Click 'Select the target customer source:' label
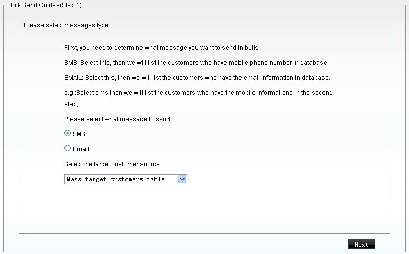This screenshot has height=254, width=409. [112, 164]
